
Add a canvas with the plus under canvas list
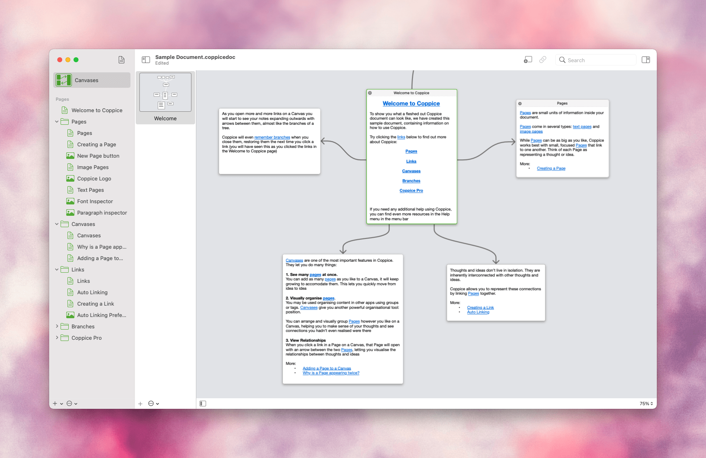pyautogui.click(x=140, y=404)
